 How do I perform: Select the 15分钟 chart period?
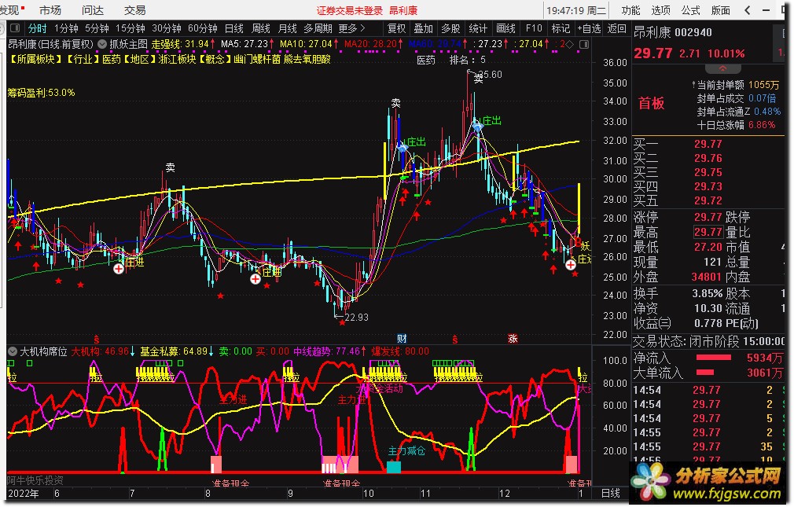[x=130, y=28]
